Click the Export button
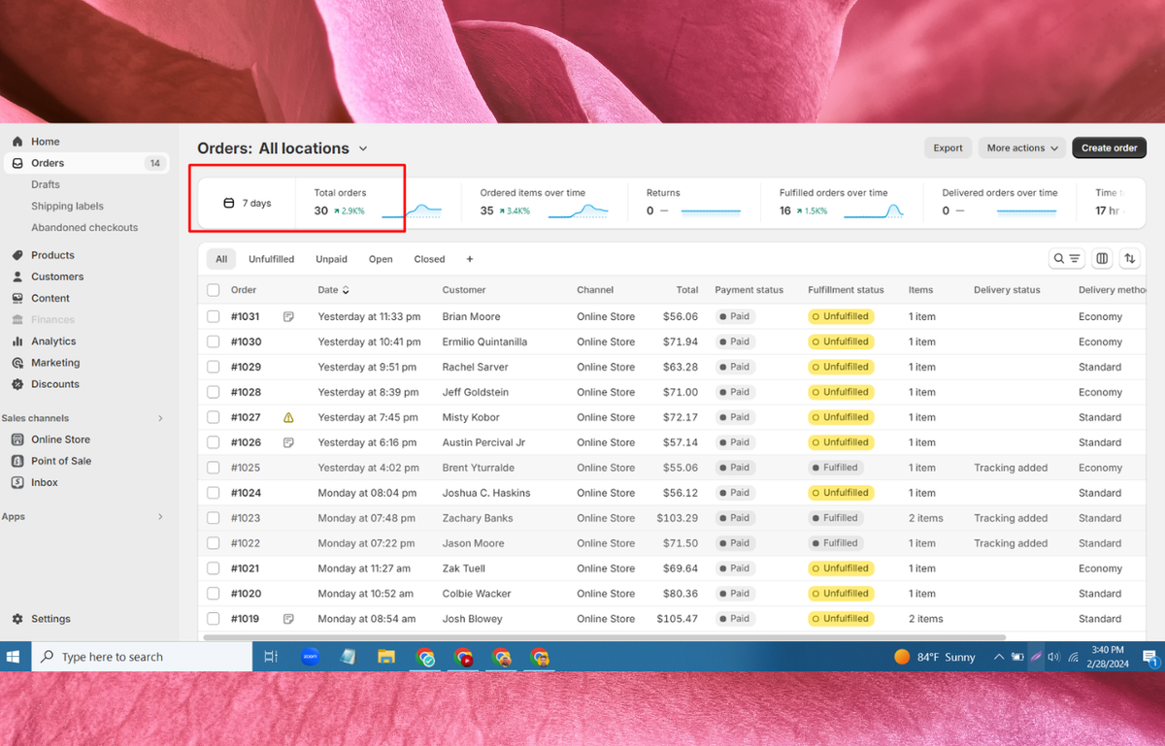 (x=948, y=148)
